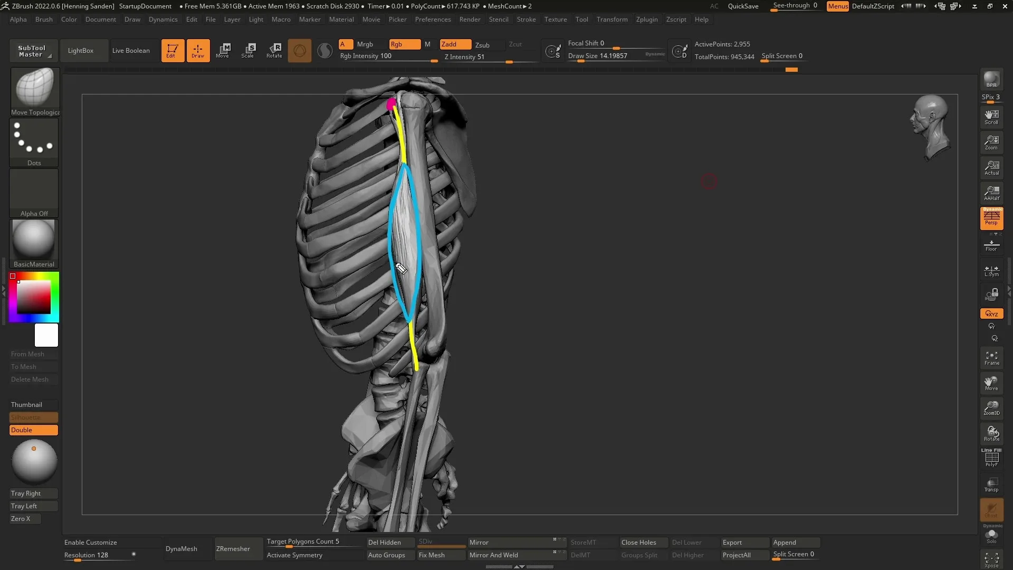1013x570 pixels.
Task: Open the Render menu
Action: click(470, 20)
